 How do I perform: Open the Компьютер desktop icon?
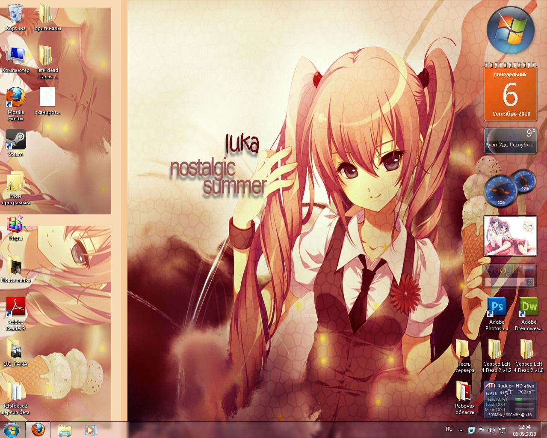(16, 59)
